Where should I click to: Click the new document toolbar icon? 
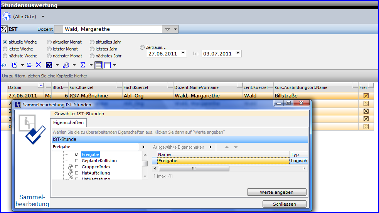pyautogui.click(x=14, y=65)
